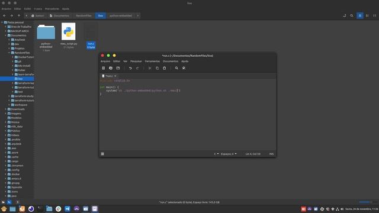Open Marcadores menu in file manager

[52, 9]
